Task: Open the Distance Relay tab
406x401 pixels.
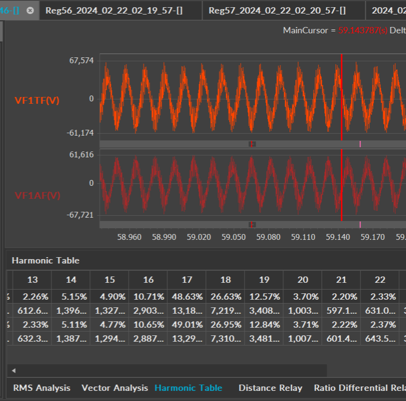Action: [x=270, y=388]
